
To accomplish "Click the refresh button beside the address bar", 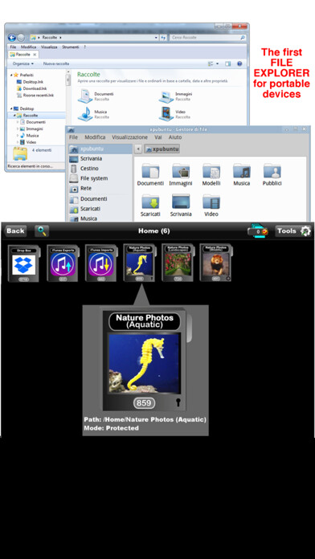I will tap(163, 38).
